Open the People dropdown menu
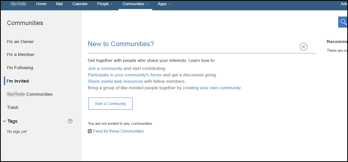 pyautogui.click(x=105, y=4)
